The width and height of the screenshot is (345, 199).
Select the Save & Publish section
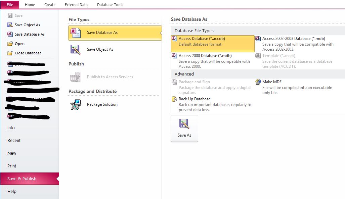(x=30, y=179)
